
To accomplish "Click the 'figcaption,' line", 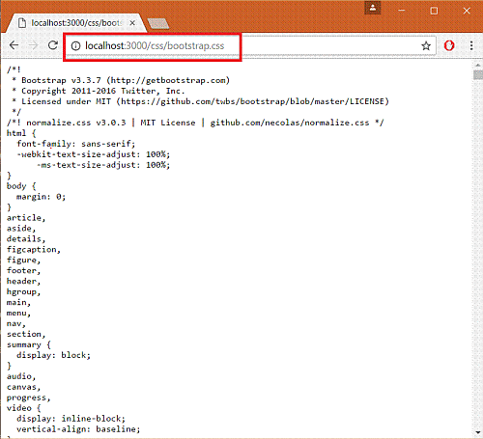I will (x=34, y=250).
